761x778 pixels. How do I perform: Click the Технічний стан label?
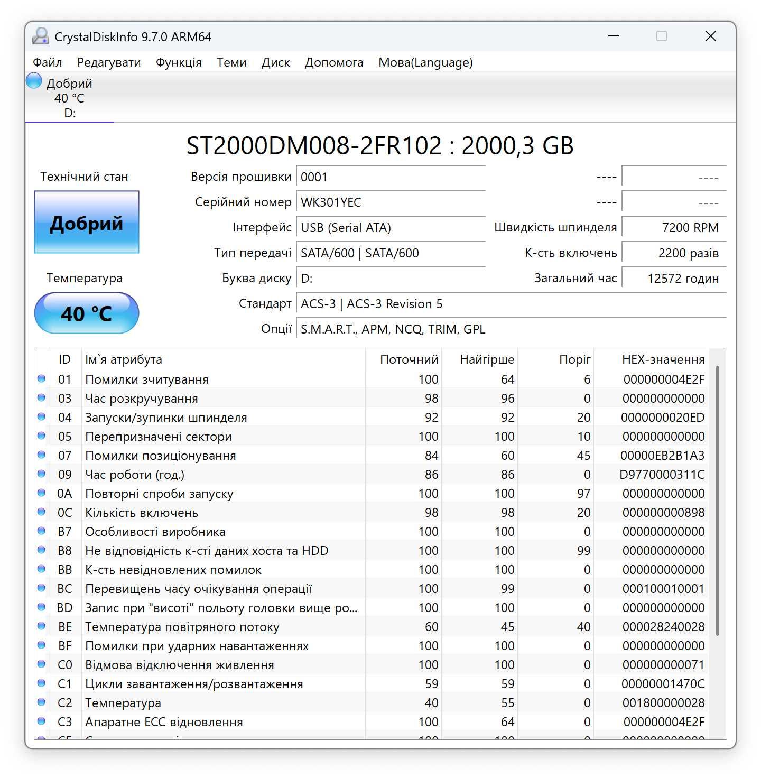(x=85, y=177)
